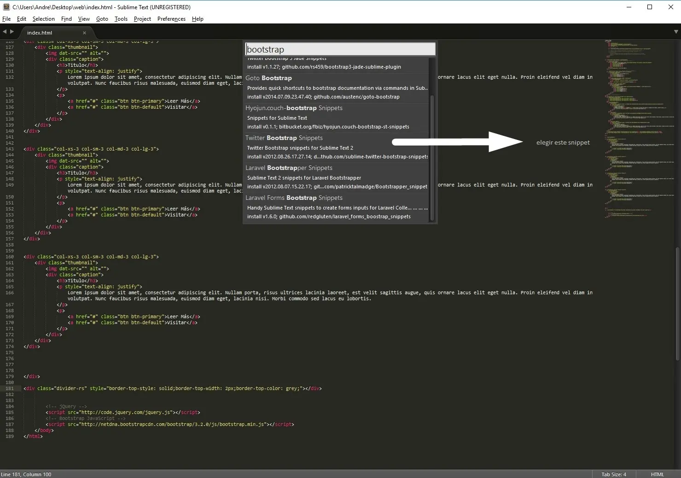The height and width of the screenshot is (478, 681).
Task: Open the Edit menu
Action: pos(22,19)
